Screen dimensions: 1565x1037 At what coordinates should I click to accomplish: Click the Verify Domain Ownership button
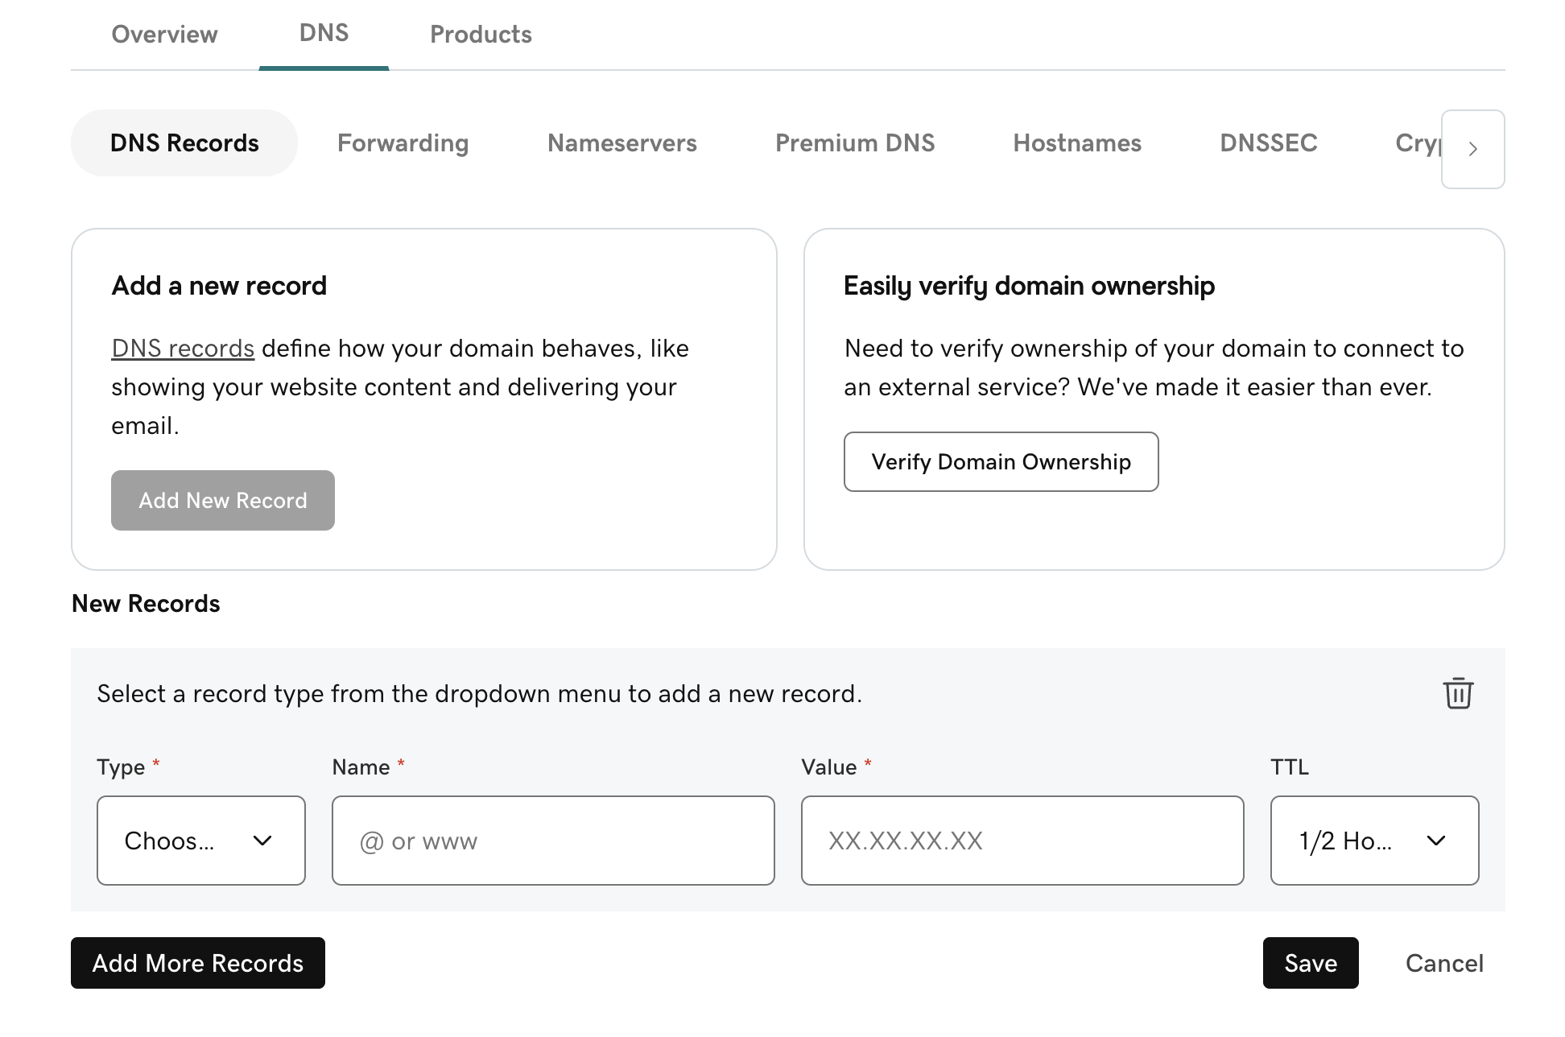pyautogui.click(x=1001, y=461)
